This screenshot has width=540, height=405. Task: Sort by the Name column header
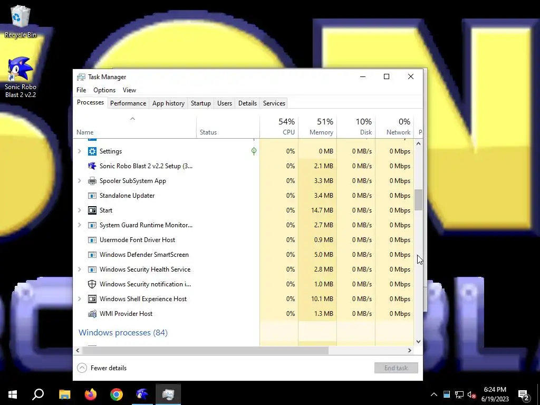click(x=134, y=127)
